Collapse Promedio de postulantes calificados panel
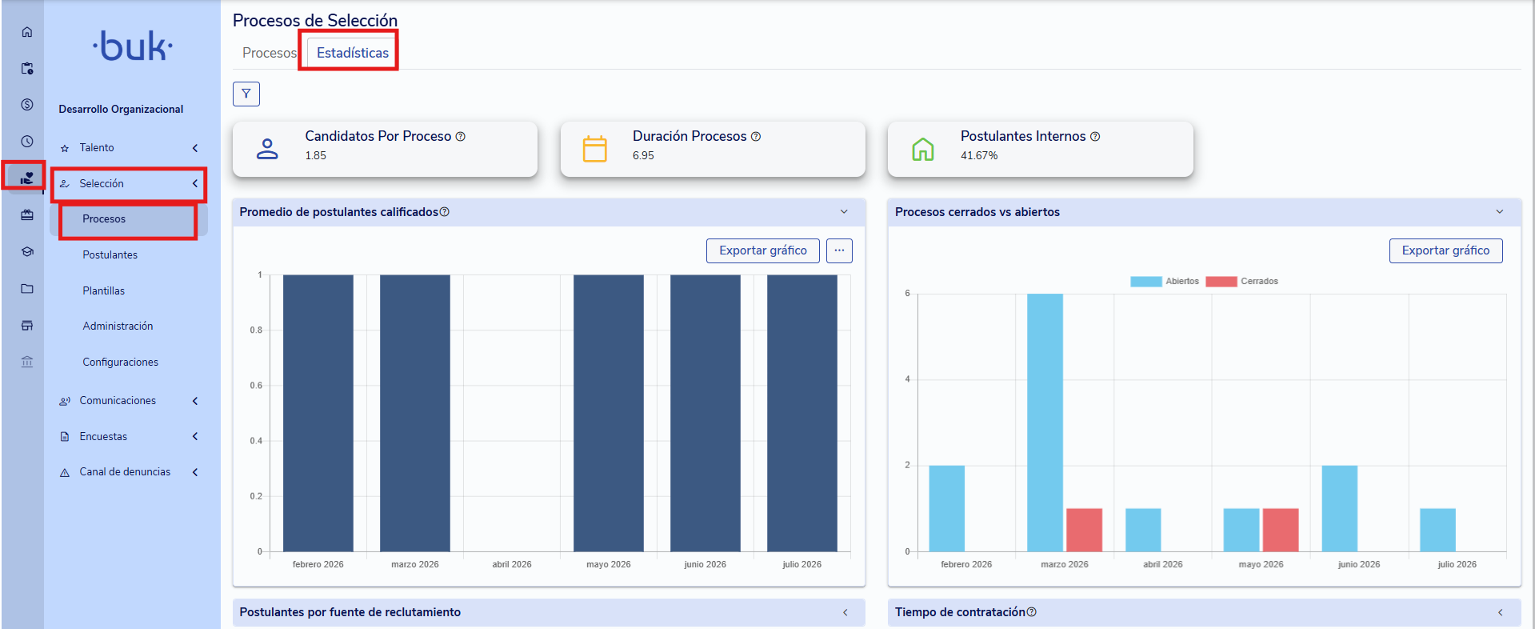 [x=844, y=212]
